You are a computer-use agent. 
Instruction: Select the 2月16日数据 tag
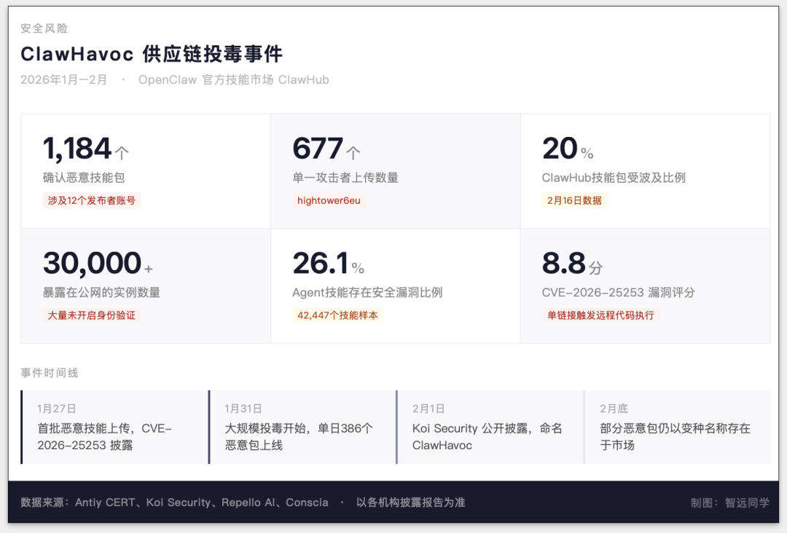(x=574, y=200)
